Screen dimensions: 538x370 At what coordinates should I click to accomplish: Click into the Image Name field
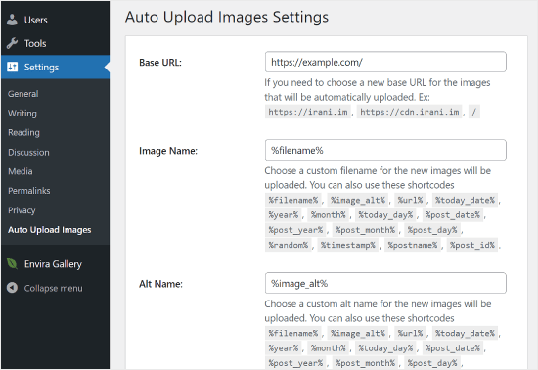point(385,150)
